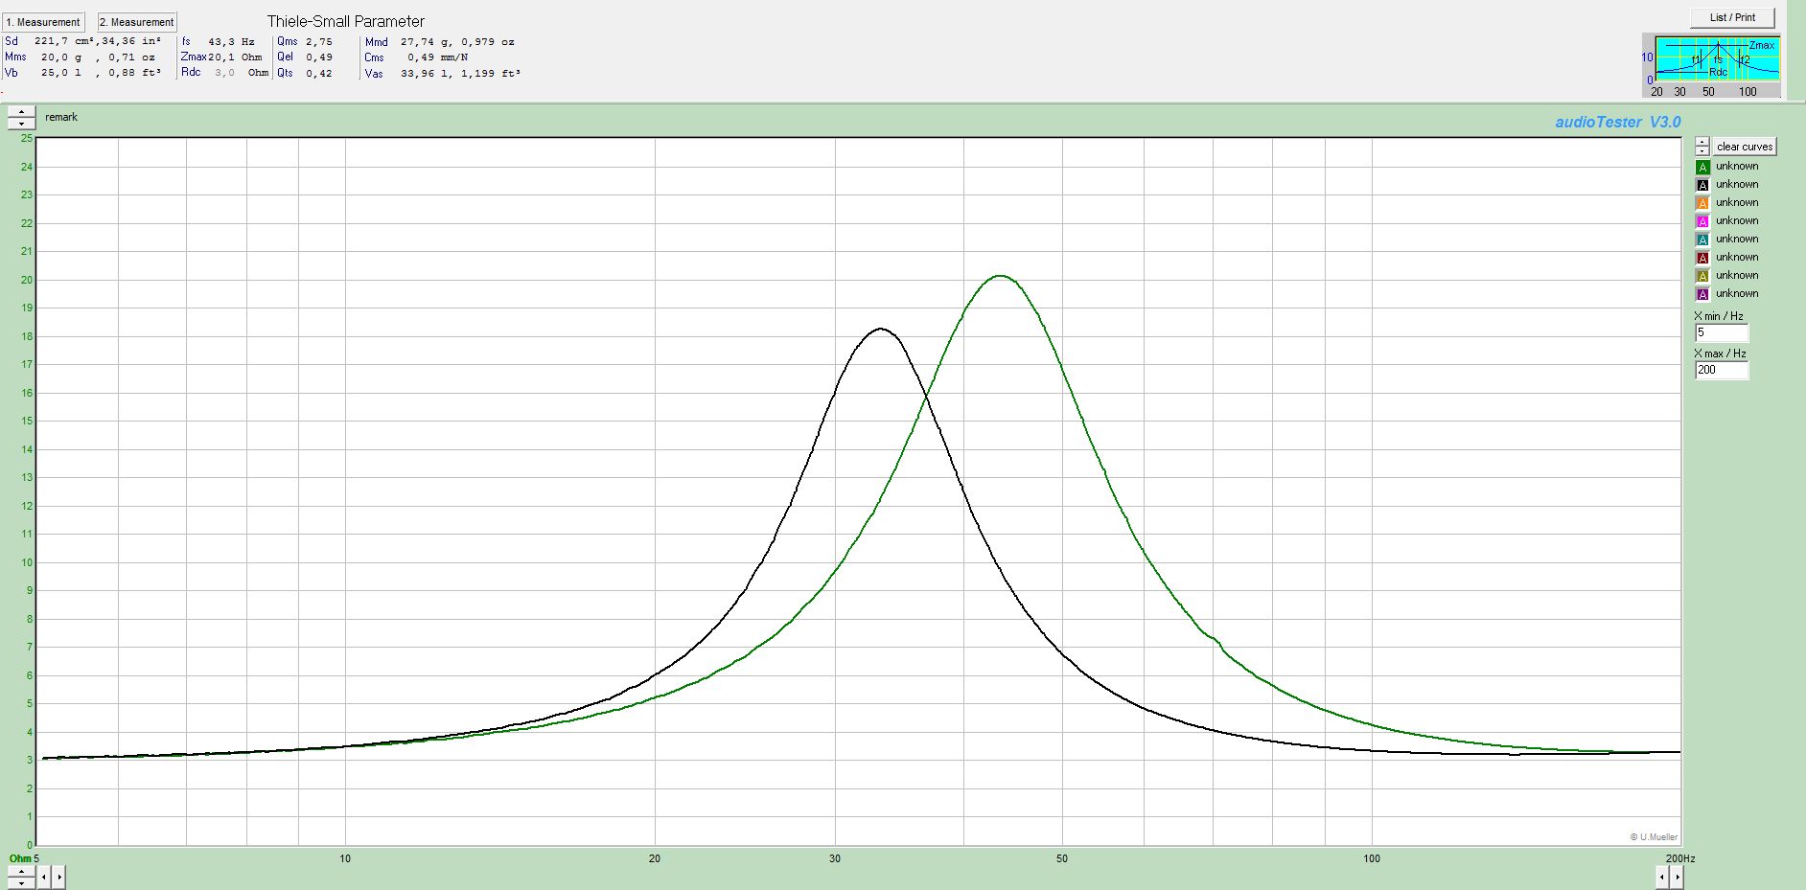Click right arrow near 200Hz axis end
Viewport: 1806px width, 890px height.
(x=1677, y=877)
